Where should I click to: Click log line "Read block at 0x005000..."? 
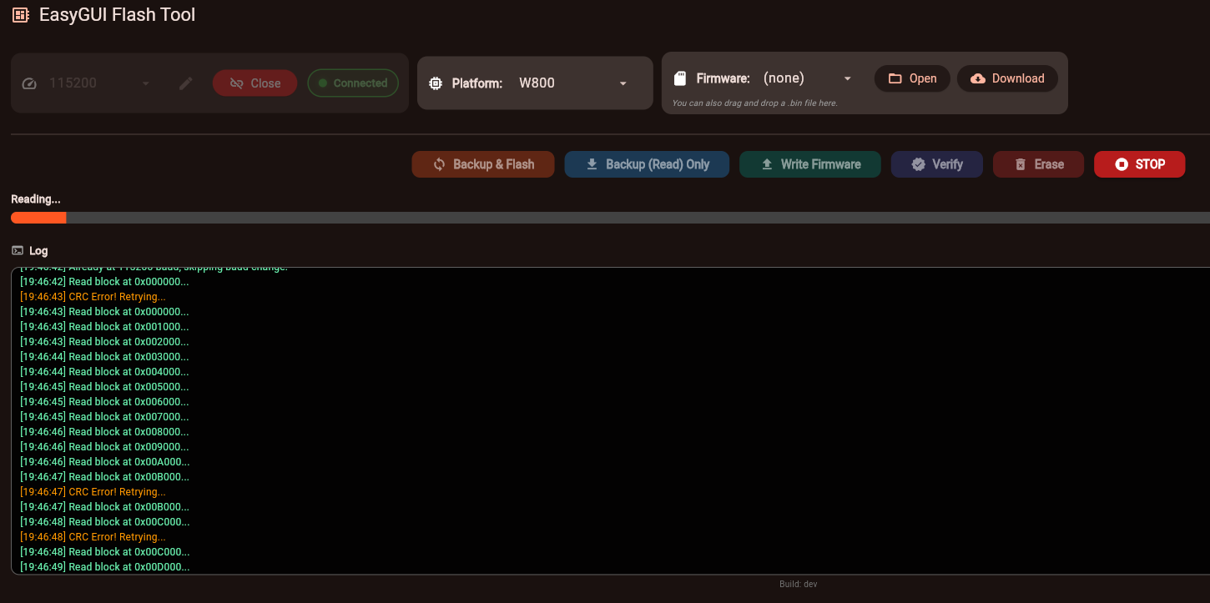point(104,387)
